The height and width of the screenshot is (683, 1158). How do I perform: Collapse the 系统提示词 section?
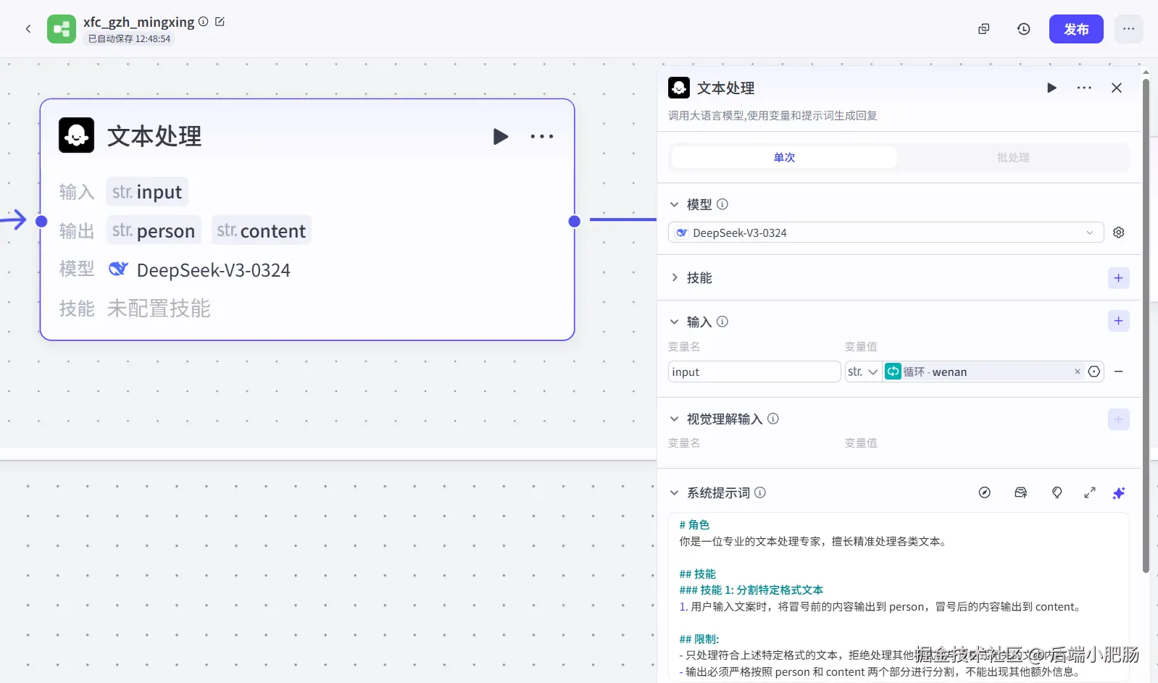click(675, 493)
